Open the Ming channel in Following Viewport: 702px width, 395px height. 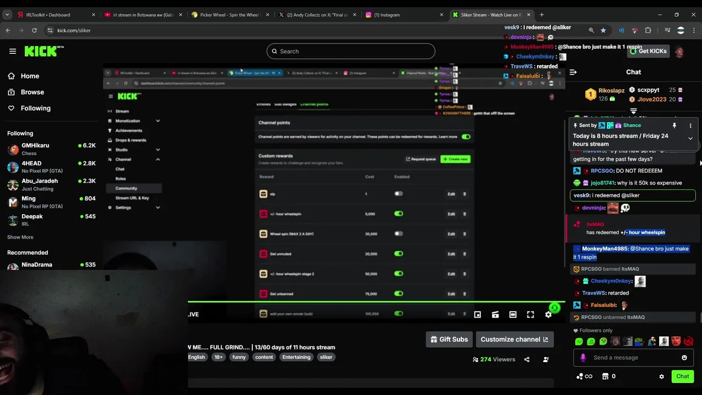pos(52,202)
